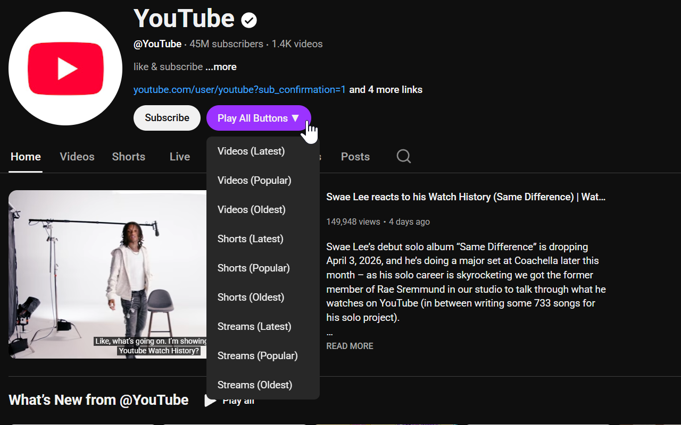Viewport: 681px width, 425px height.
Task: Click the YouTube channel avatar logo
Action: [x=65, y=69]
